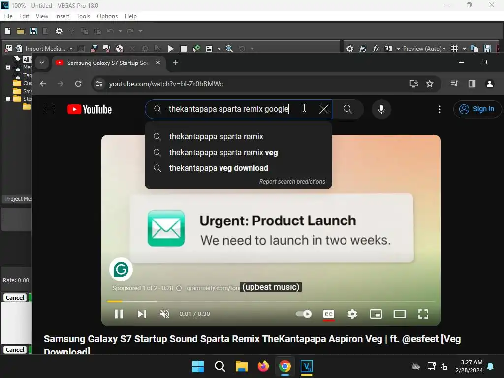Open Google Chrome from Windows taskbar
Viewport: 504px width, 378px height.
285,366
